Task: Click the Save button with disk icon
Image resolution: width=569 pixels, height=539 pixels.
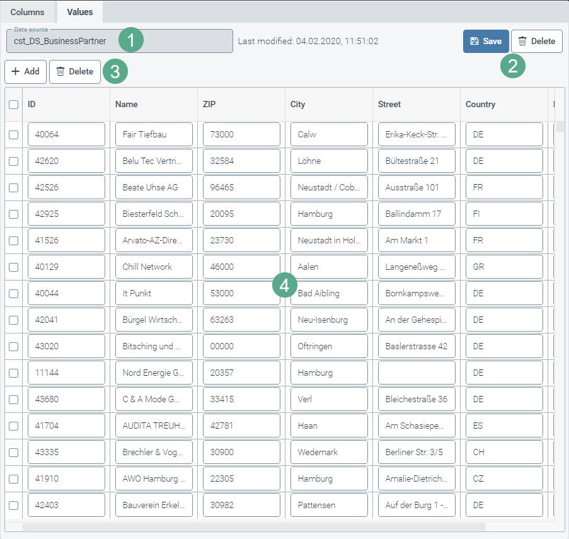Action: [485, 42]
